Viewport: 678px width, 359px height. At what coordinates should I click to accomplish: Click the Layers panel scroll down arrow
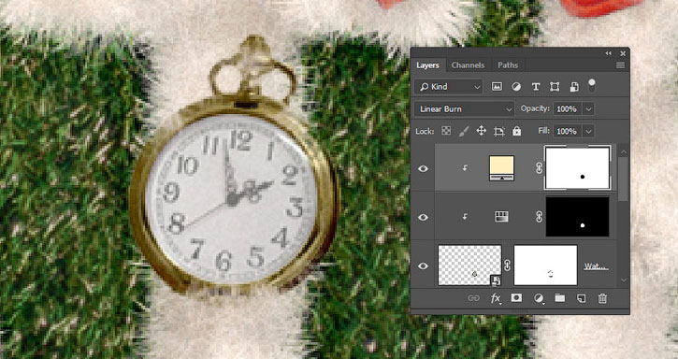click(x=623, y=280)
